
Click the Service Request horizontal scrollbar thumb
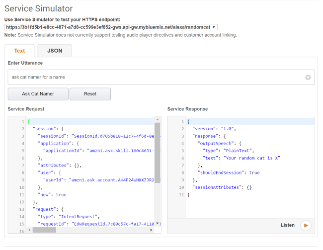click(x=44, y=230)
